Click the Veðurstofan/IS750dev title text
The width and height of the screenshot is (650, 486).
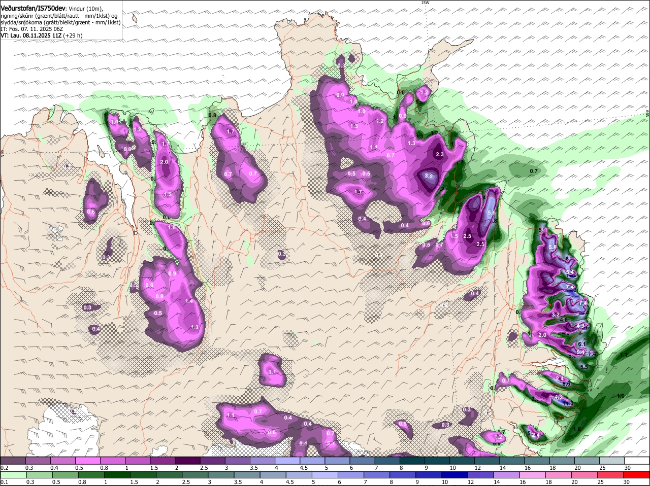33,9
